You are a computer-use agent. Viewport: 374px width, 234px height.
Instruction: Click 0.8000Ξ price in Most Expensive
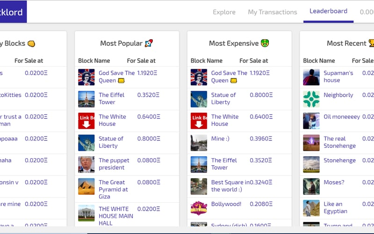(261, 95)
